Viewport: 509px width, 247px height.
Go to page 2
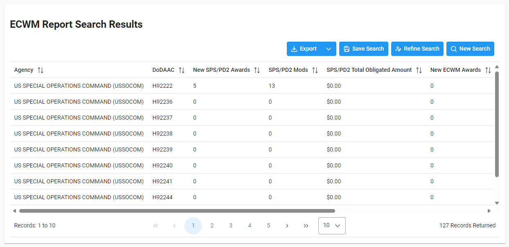(x=212, y=226)
